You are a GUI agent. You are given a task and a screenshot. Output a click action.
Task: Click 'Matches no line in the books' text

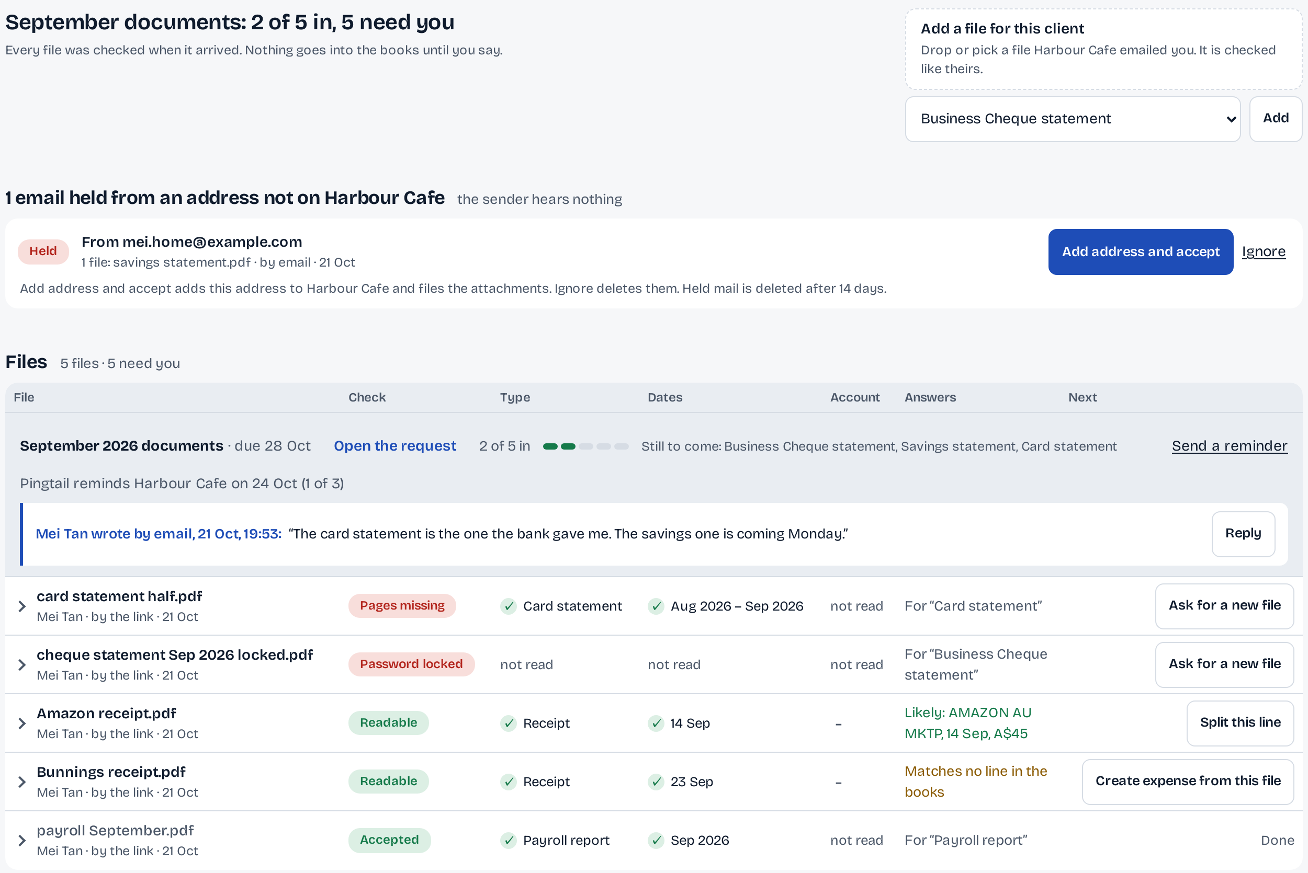pos(975,782)
